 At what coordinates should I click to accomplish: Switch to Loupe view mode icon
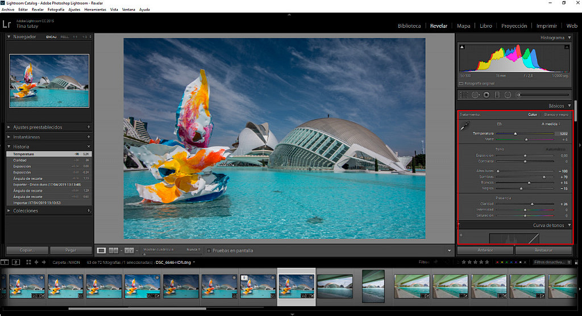pyautogui.click(x=101, y=250)
